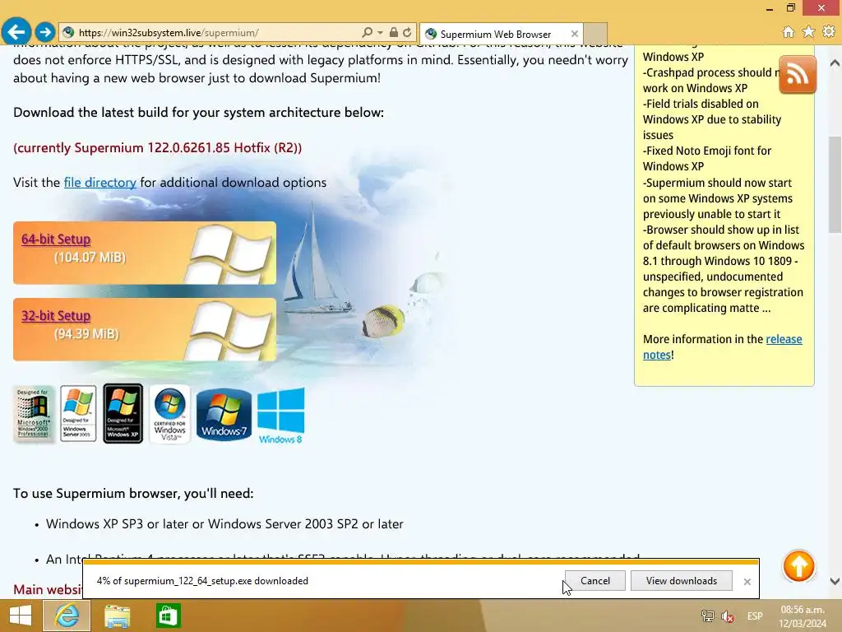Open the Home page icon
The height and width of the screenshot is (632, 842).
(789, 32)
